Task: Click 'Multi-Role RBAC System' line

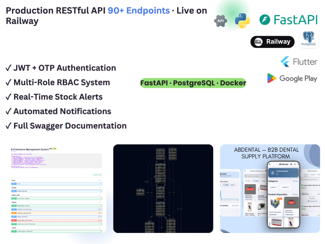Action: coord(58,83)
